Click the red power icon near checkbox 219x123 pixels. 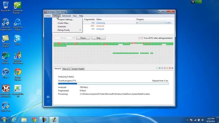[139, 38]
